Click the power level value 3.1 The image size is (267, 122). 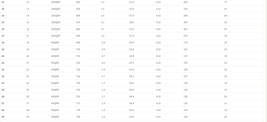(103, 22)
